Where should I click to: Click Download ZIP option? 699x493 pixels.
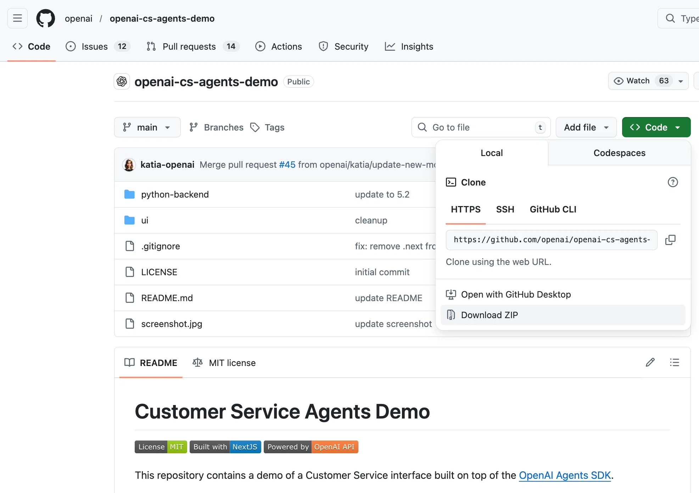click(563, 315)
